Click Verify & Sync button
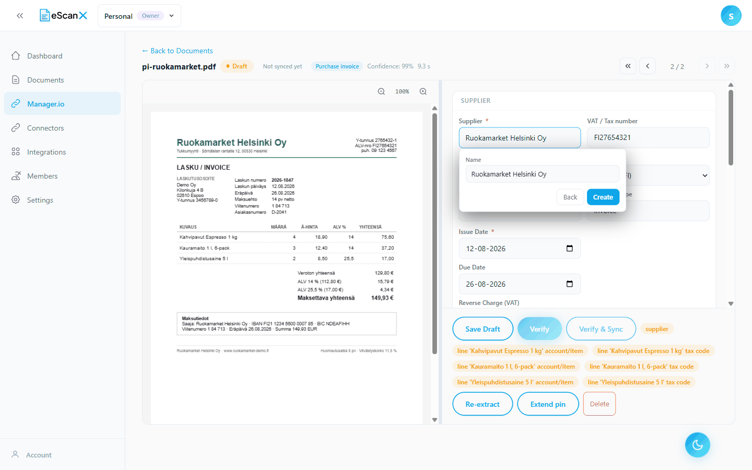Image resolution: width=752 pixels, height=470 pixels. coord(601,329)
